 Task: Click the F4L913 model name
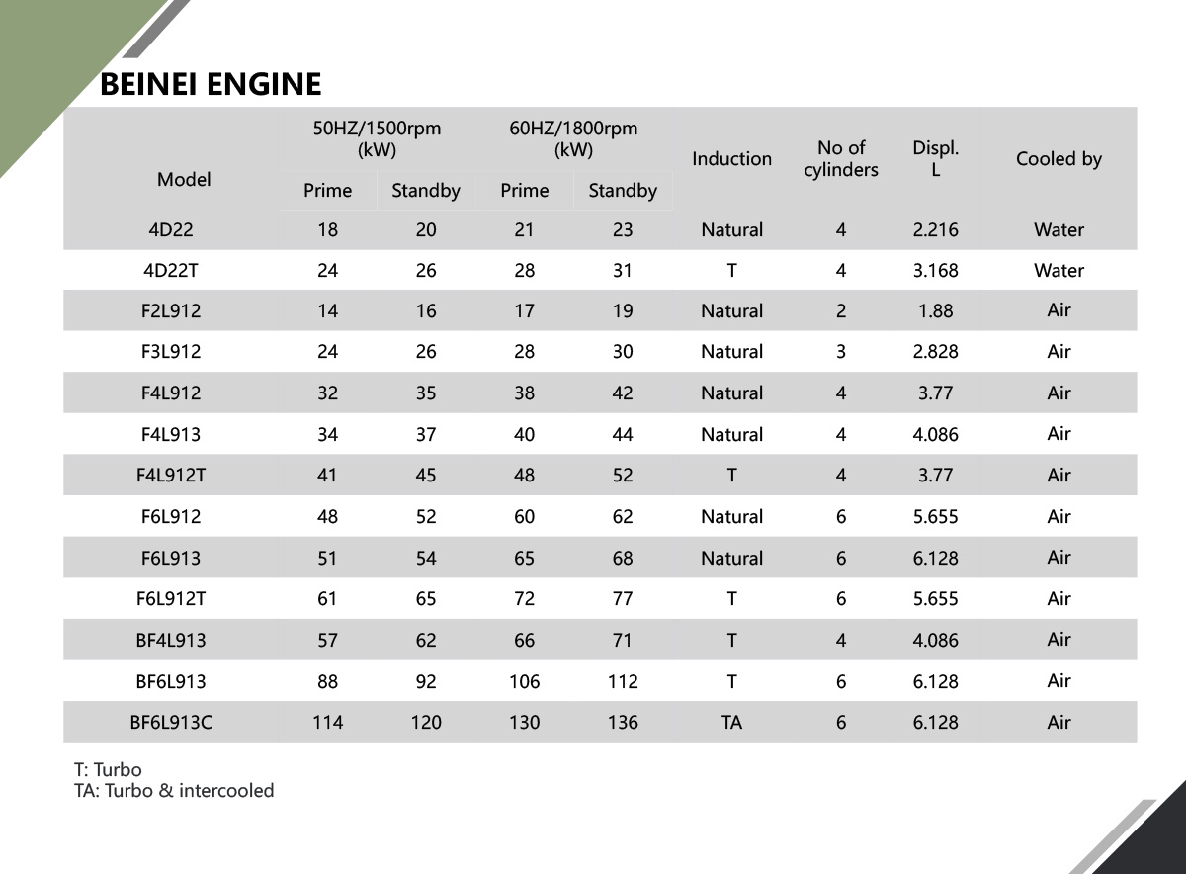pos(171,435)
